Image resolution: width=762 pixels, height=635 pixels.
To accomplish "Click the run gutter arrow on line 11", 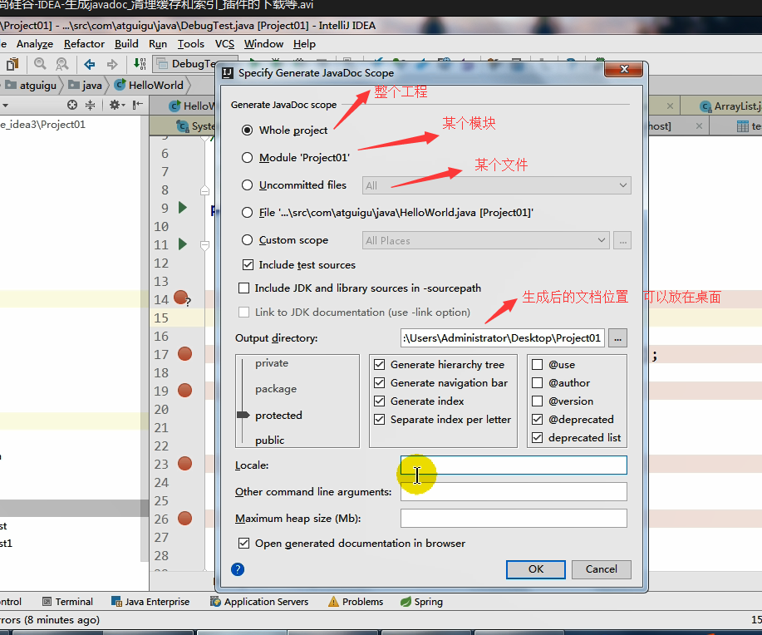I will [x=183, y=244].
